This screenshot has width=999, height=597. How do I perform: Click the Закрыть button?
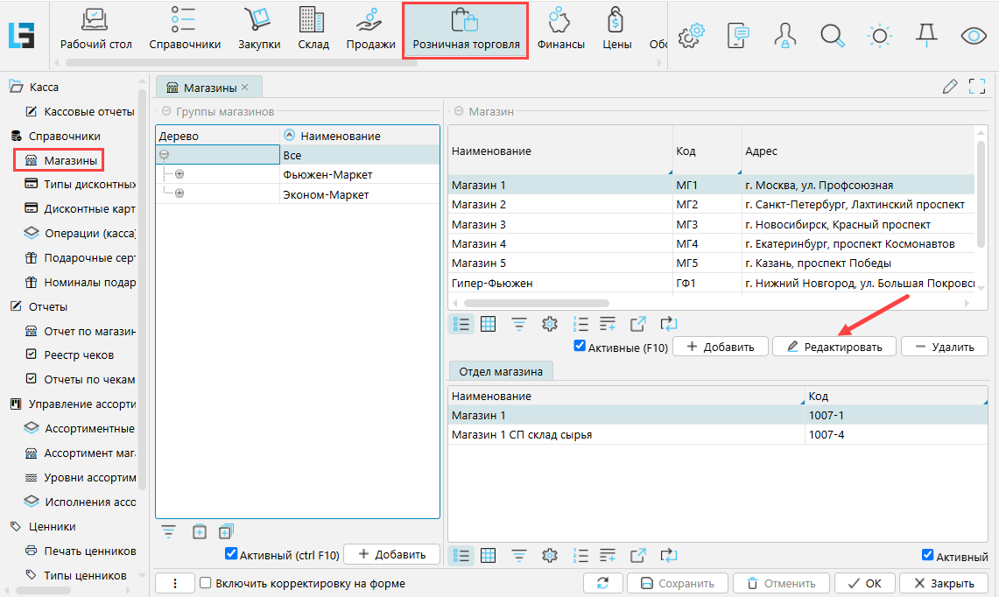point(944,583)
